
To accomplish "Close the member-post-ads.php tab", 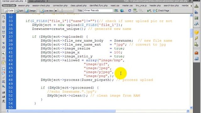I will (x=25, y=1).
